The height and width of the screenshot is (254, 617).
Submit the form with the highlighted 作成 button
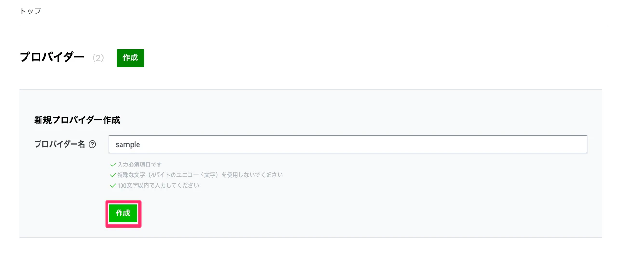(x=123, y=213)
